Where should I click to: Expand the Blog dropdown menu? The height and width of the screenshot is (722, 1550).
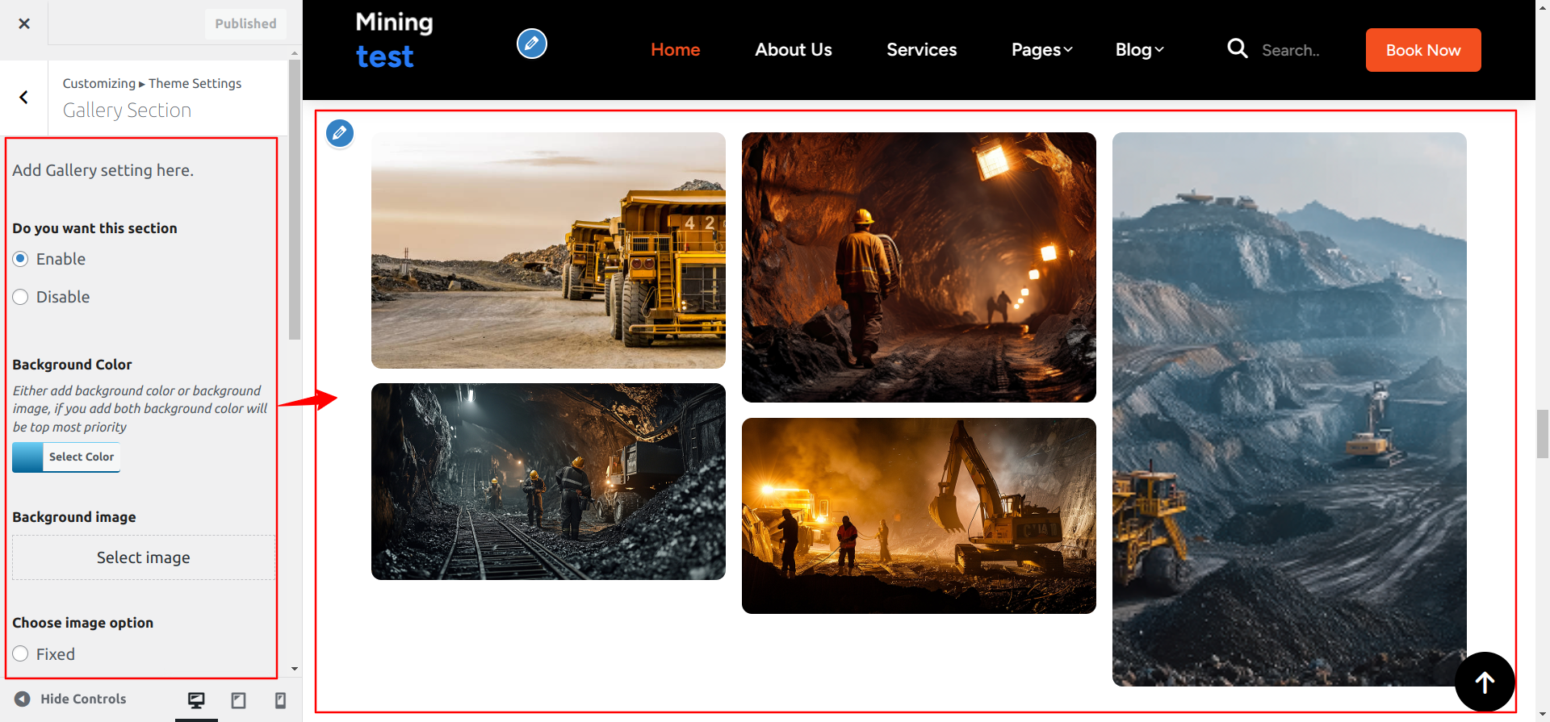pos(1138,50)
